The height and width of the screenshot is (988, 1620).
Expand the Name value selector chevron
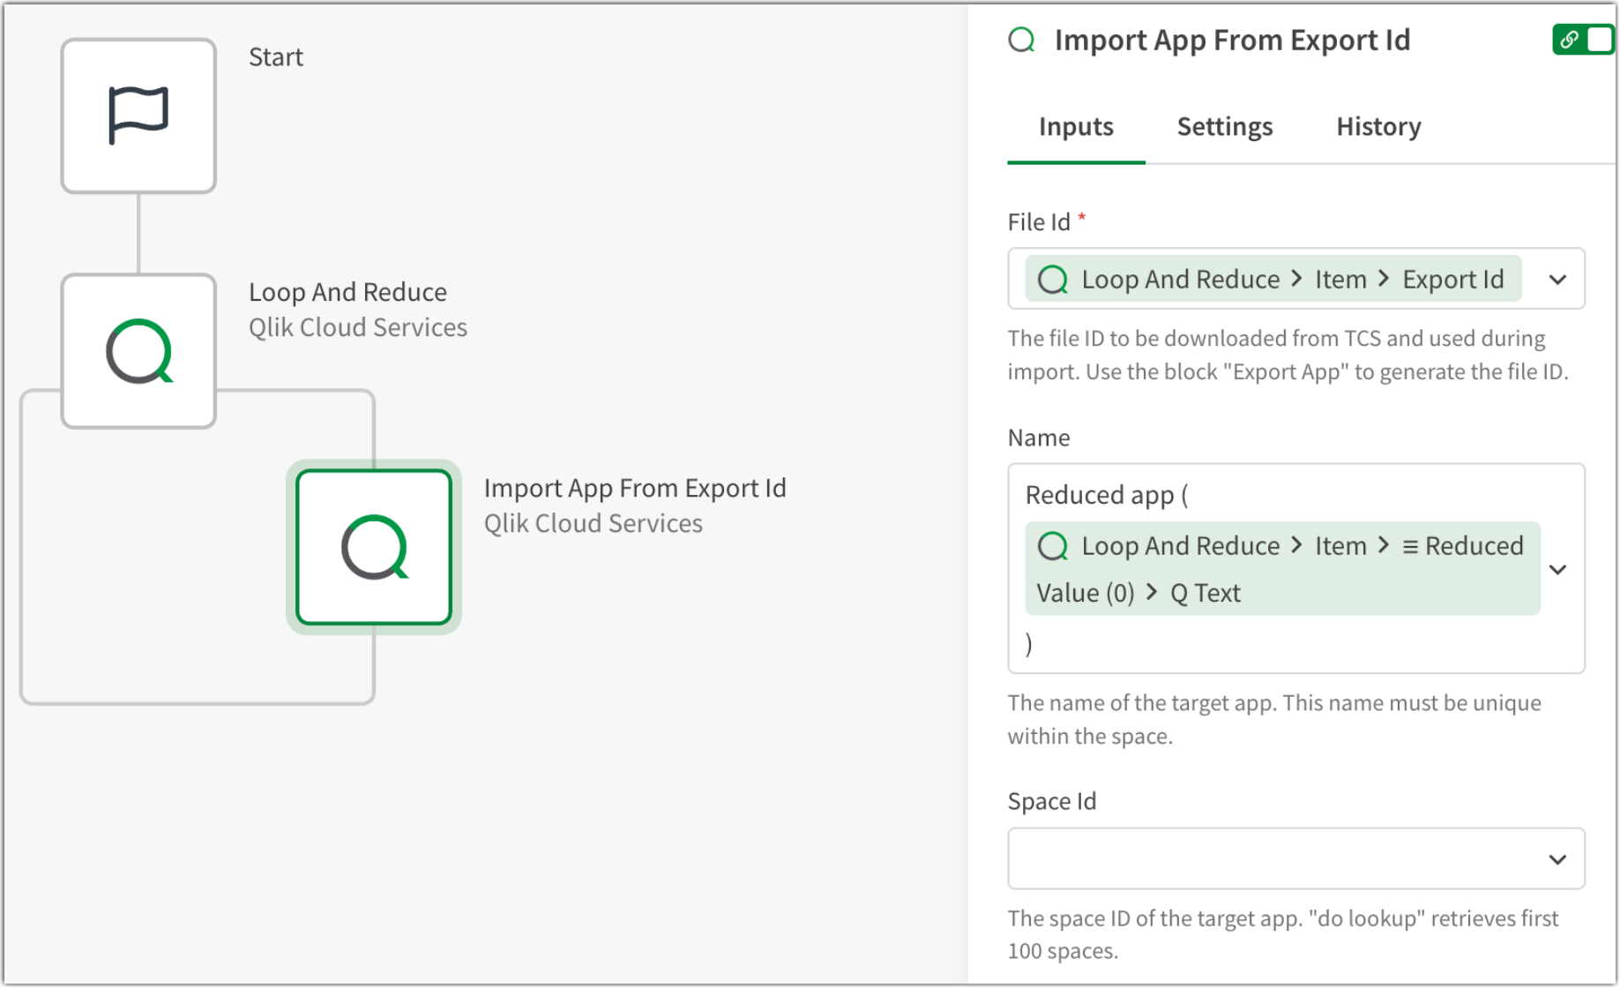tap(1558, 569)
